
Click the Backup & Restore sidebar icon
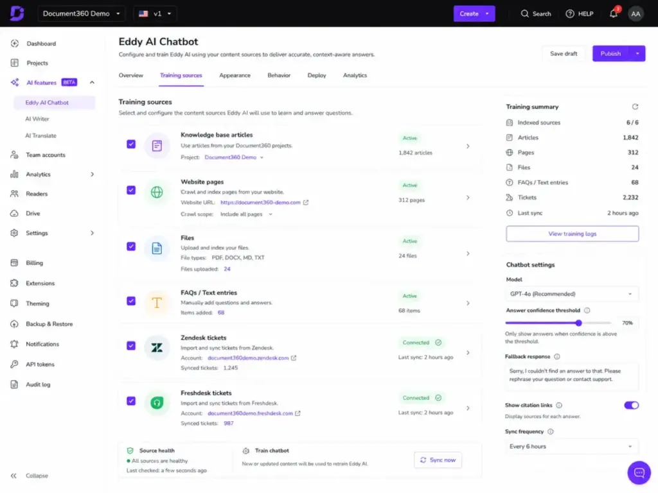[14, 324]
